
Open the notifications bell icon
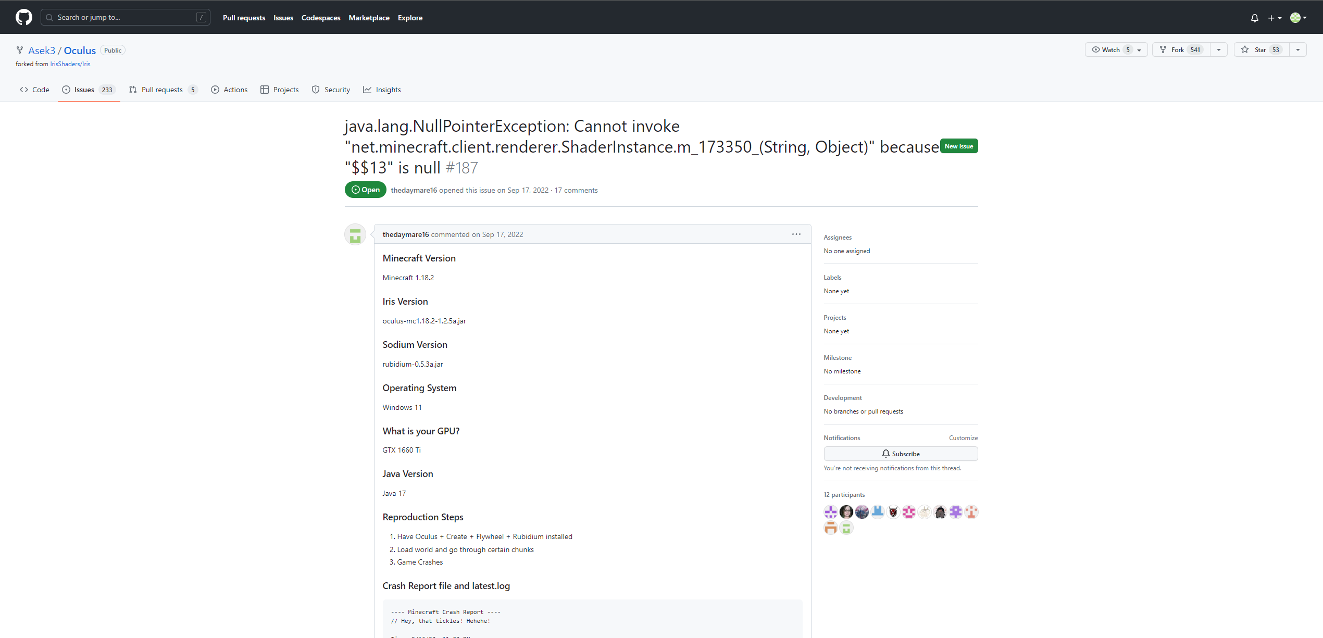point(1254,18)
